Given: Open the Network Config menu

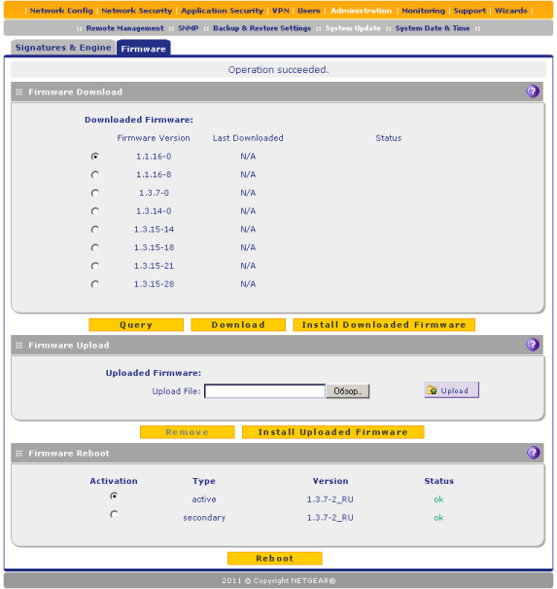Looking at the screenshot, I should [x=61, y=11].
